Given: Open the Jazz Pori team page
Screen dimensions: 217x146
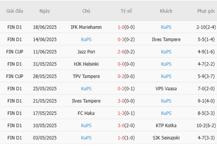Looking at the screenshot, I should tap(86, 52).
